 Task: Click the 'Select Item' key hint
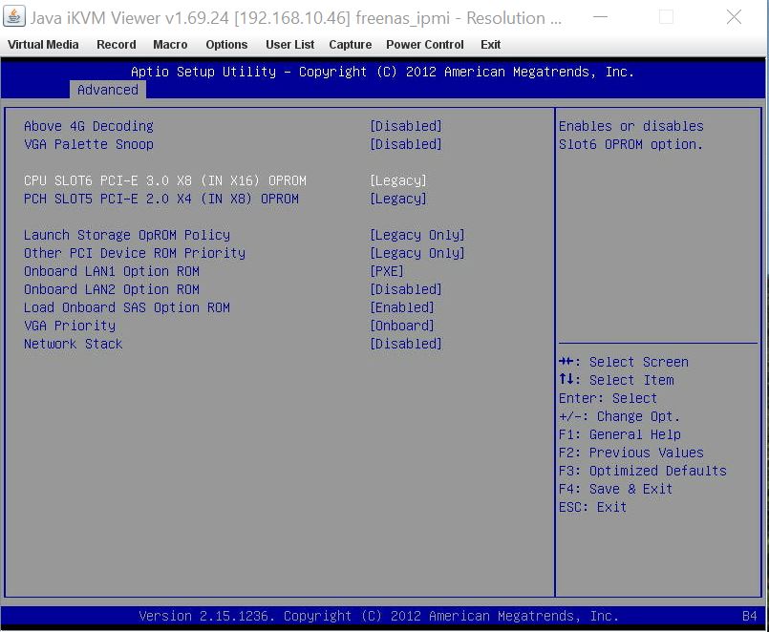[616, 380]
